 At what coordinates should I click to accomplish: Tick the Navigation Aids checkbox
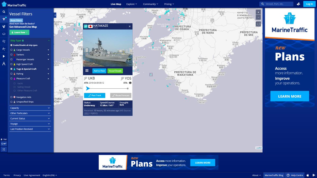coord(11,97)
